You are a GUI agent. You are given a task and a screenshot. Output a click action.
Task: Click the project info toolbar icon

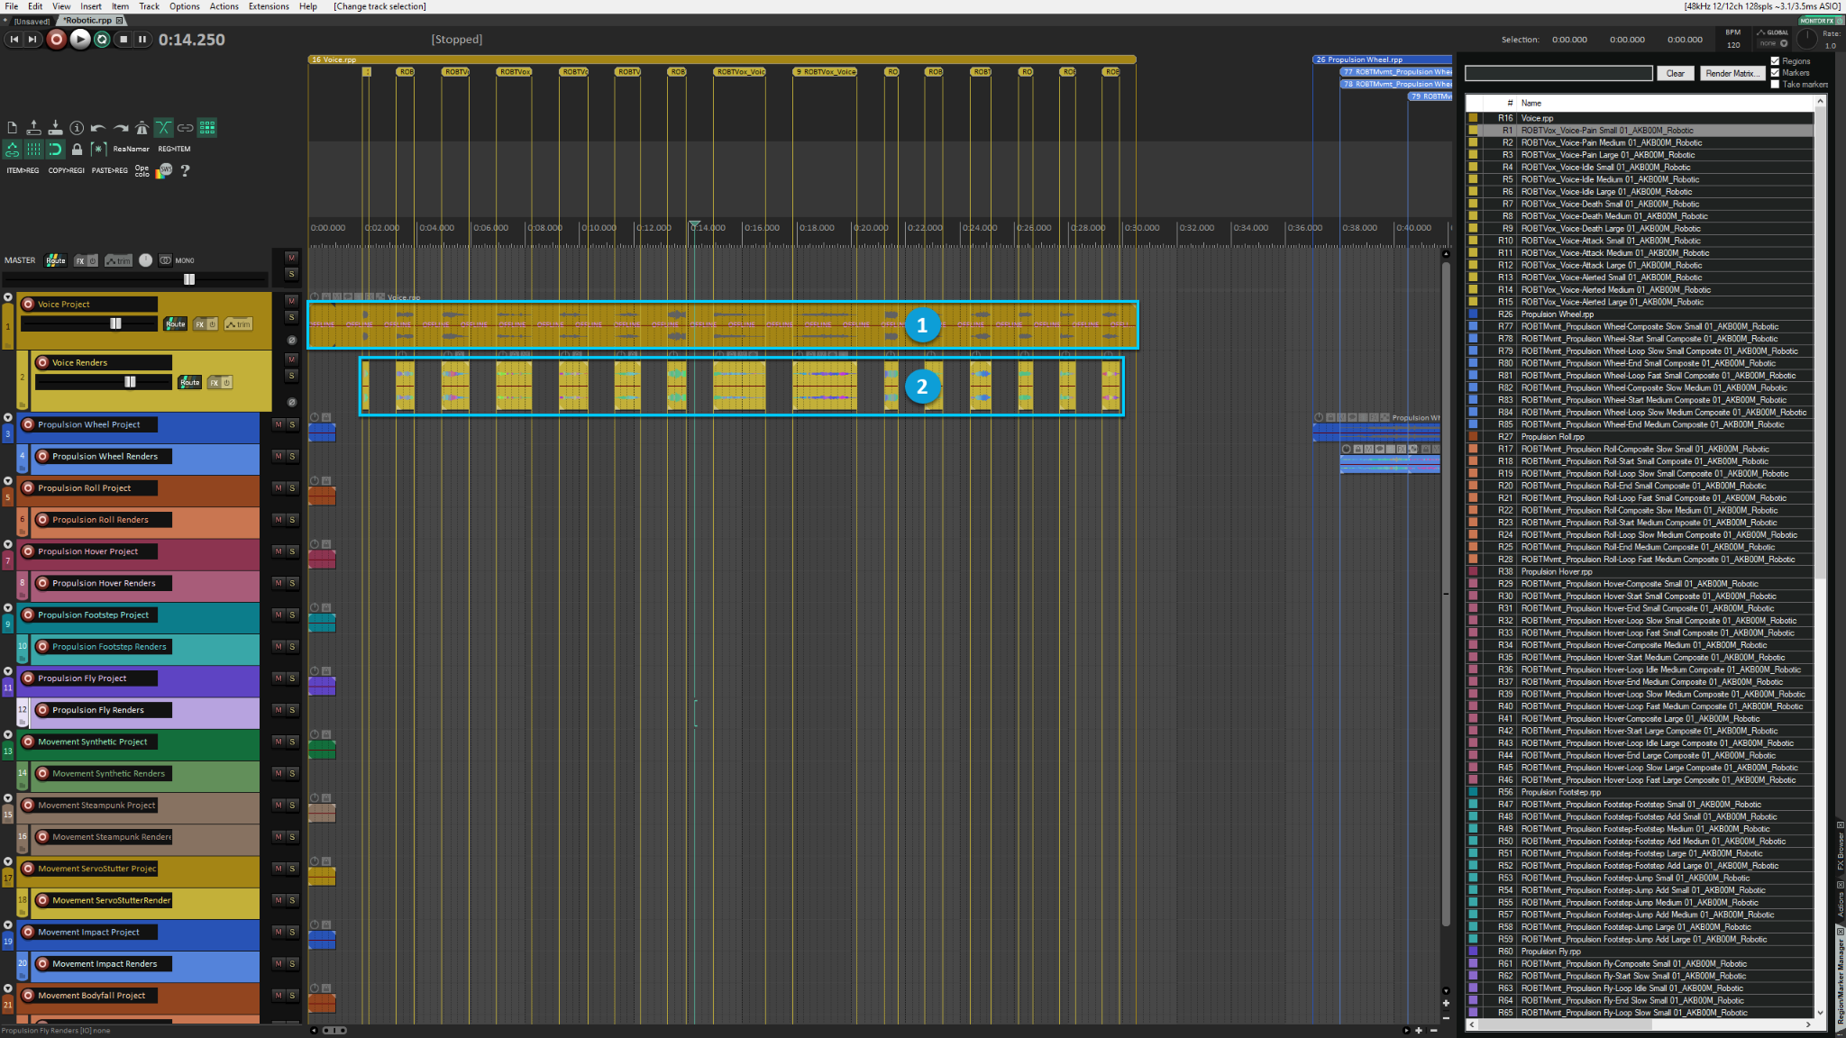(77, 128)
